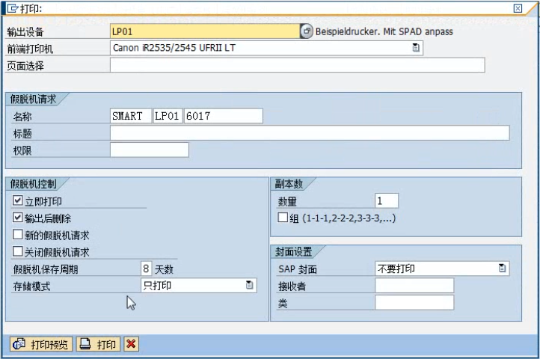
Task: Click the printer icon print button
Action: click(98, 344)
